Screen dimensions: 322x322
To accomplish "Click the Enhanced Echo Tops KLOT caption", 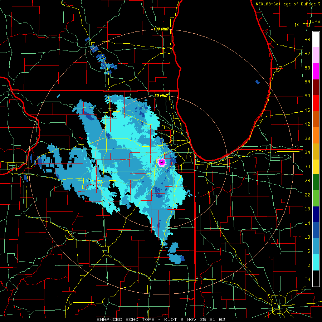I will [161, 319].
